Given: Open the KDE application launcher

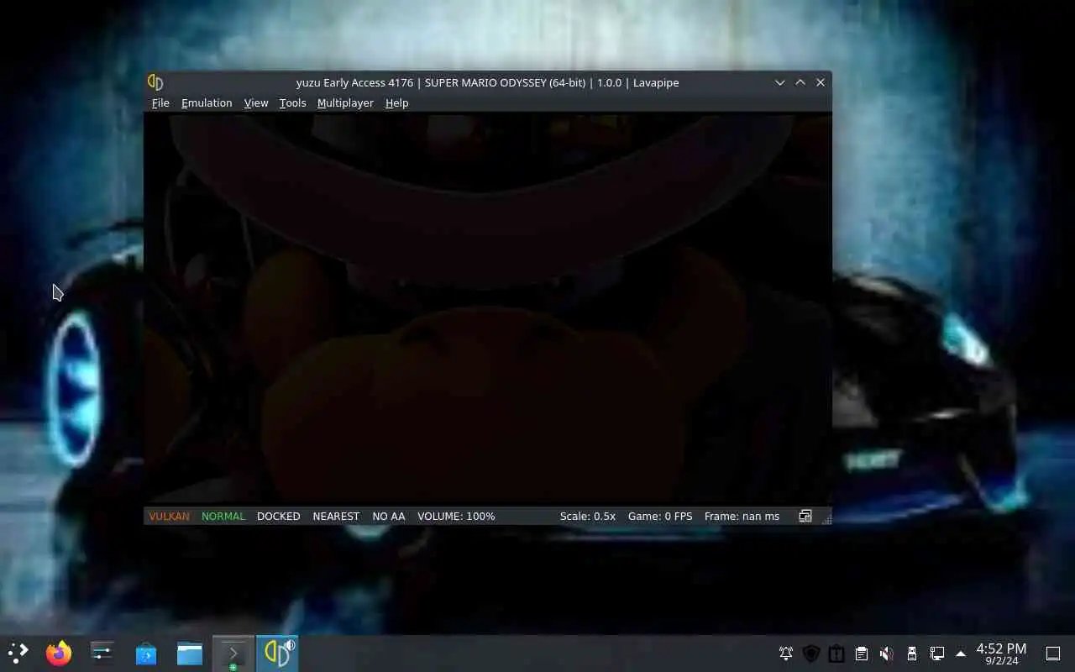Looking at the screenshot, I should (x=18, y=654).
